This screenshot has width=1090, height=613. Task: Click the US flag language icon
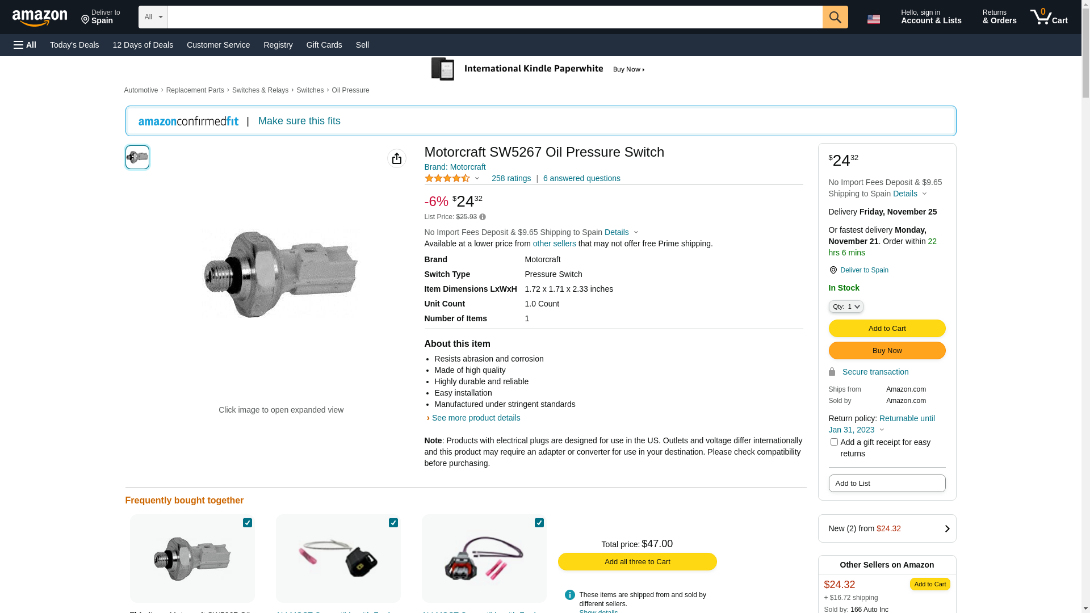(x=873, y=19)
